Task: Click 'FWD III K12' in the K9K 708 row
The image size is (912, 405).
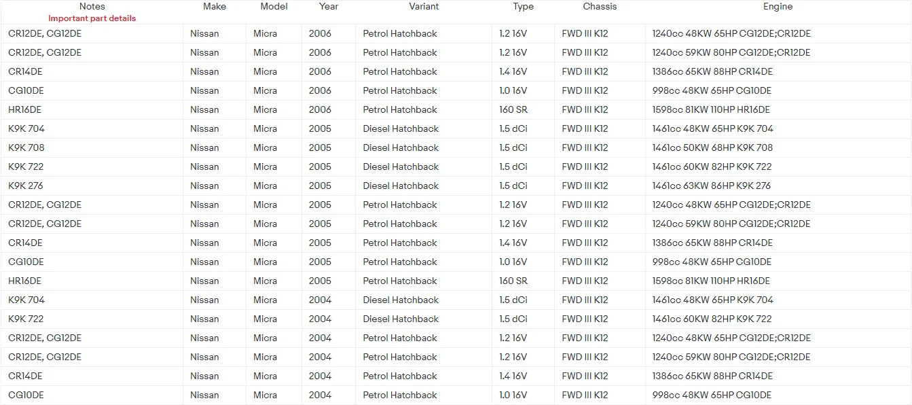Action: [x=585, y=147]
